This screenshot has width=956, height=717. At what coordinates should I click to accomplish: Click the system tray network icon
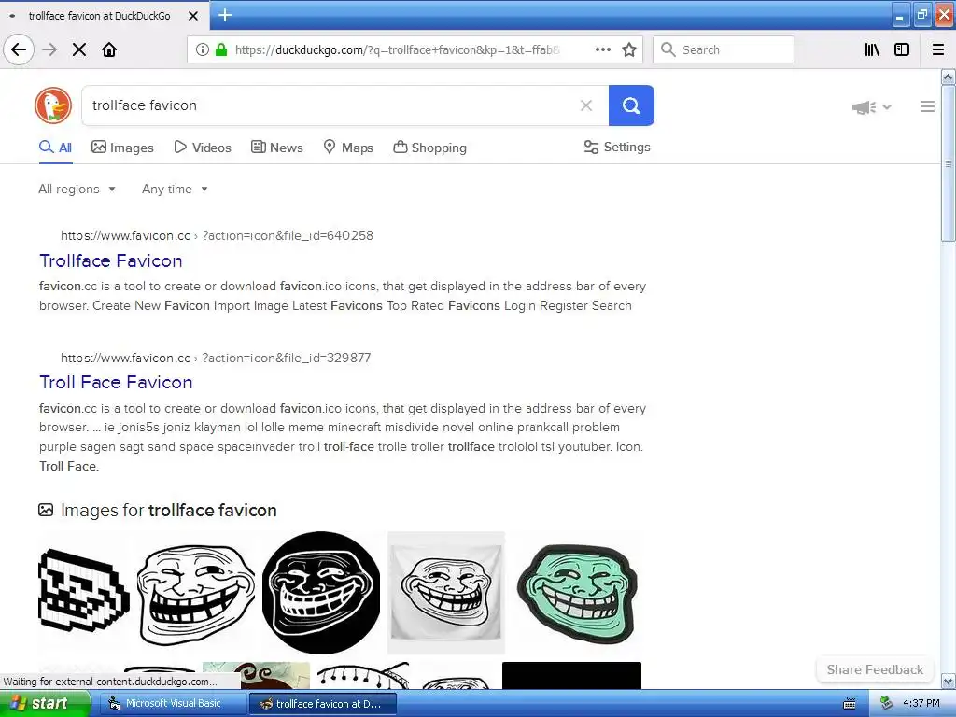coord(887,703)
